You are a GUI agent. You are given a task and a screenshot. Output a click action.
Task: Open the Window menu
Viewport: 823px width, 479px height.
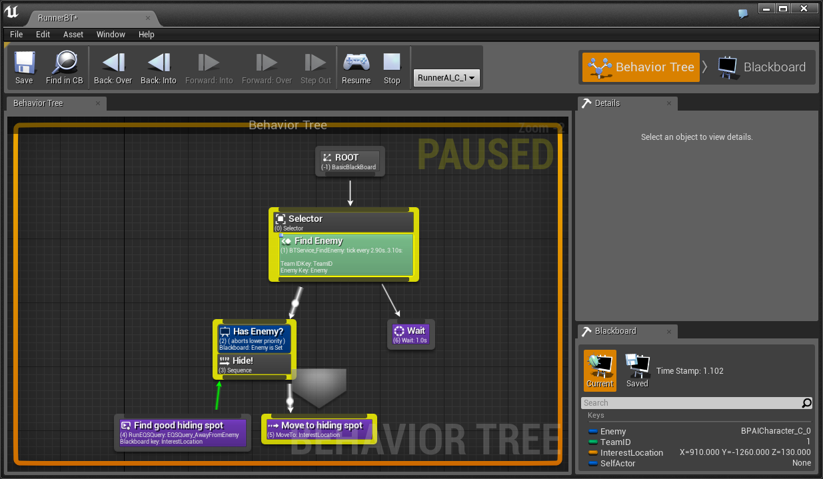[111, 35]
